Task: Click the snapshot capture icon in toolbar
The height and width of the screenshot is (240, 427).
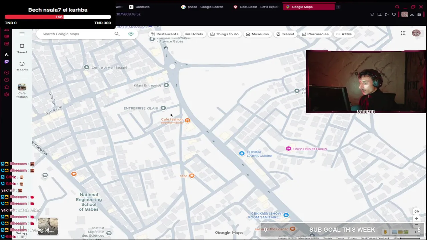Action: point(379,14)
